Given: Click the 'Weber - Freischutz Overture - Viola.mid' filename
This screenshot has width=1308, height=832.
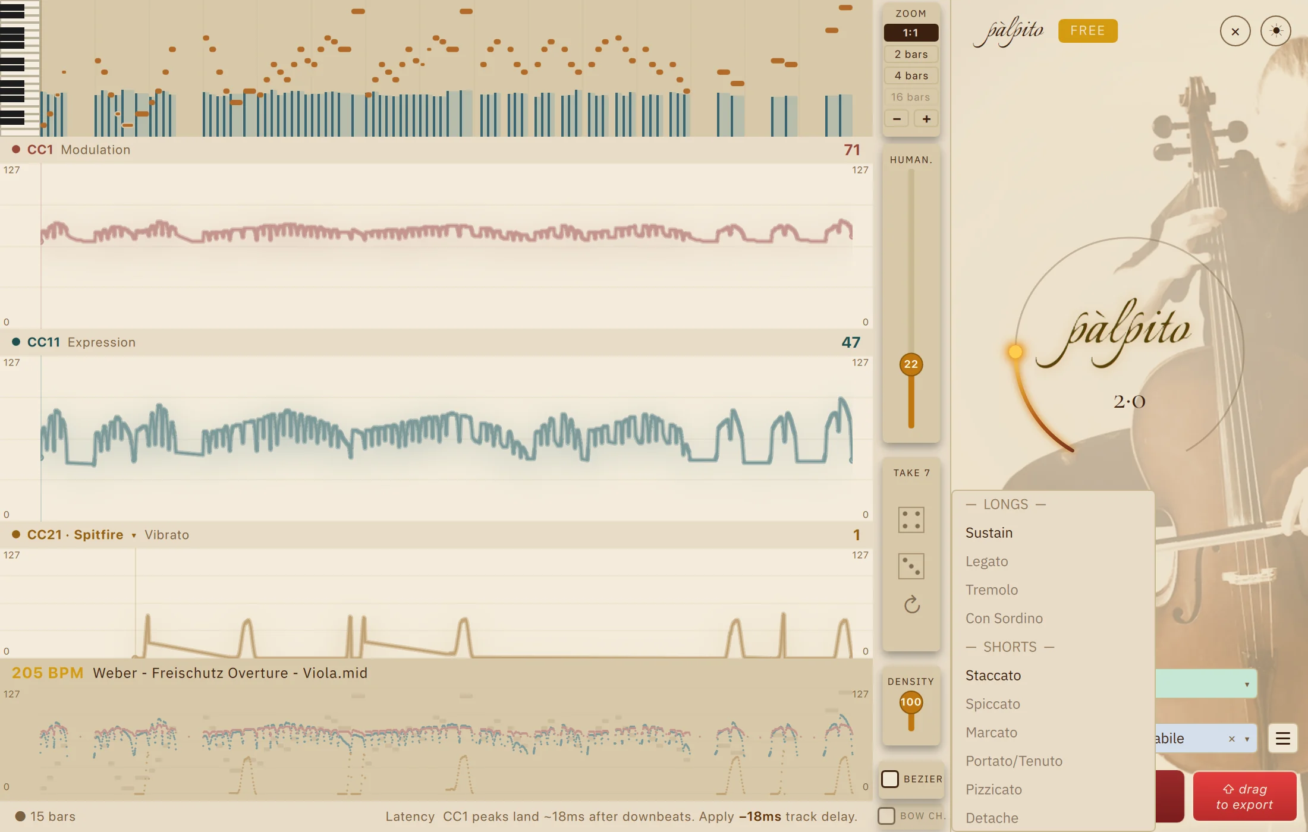Looking at the screenshot, I should tap(230, 673).
